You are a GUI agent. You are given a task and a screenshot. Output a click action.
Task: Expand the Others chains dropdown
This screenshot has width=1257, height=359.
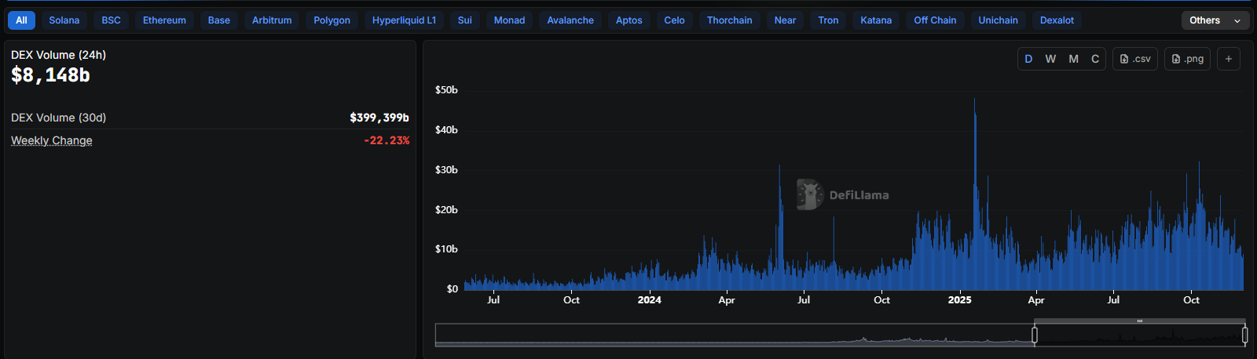(1215, 20)
